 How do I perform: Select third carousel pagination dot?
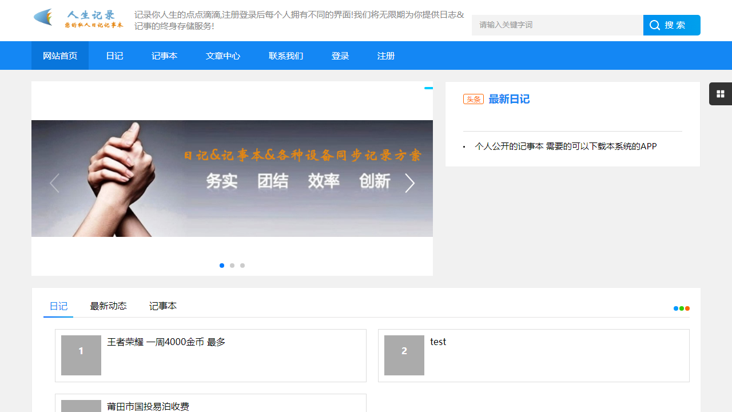(x=242, y=266)
